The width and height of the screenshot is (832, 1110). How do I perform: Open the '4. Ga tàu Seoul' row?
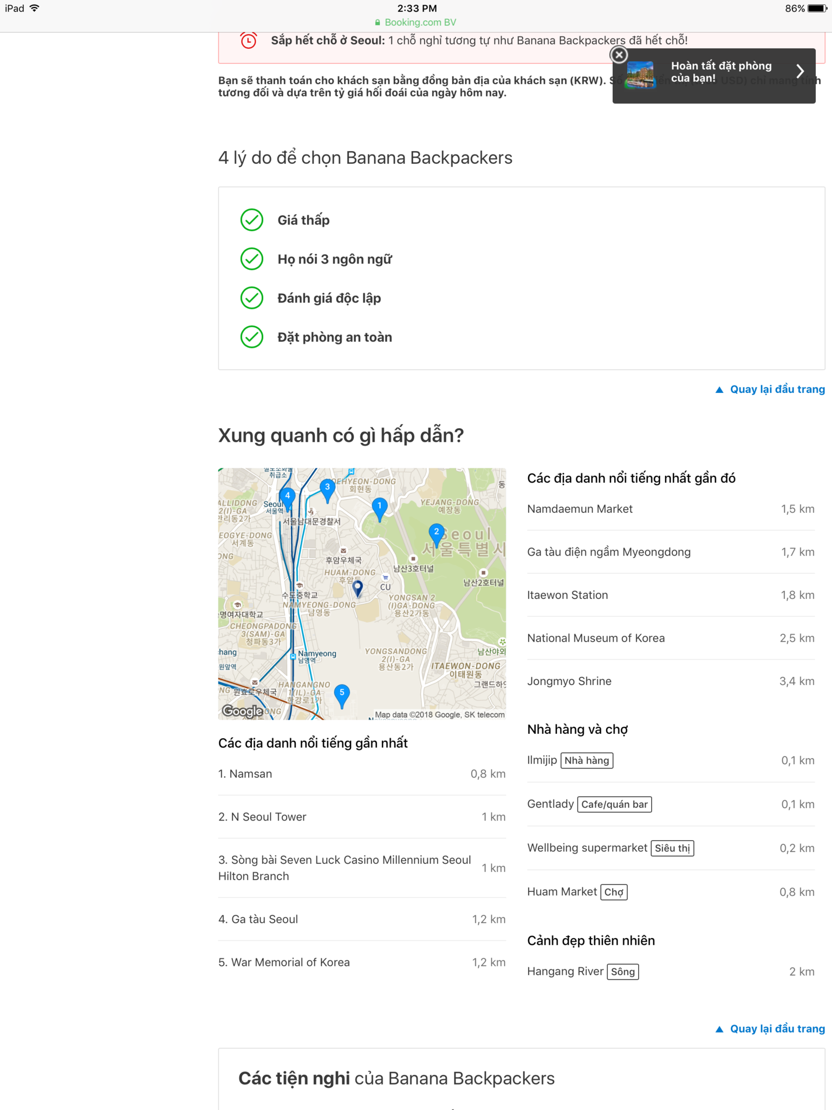click(362, 919)
